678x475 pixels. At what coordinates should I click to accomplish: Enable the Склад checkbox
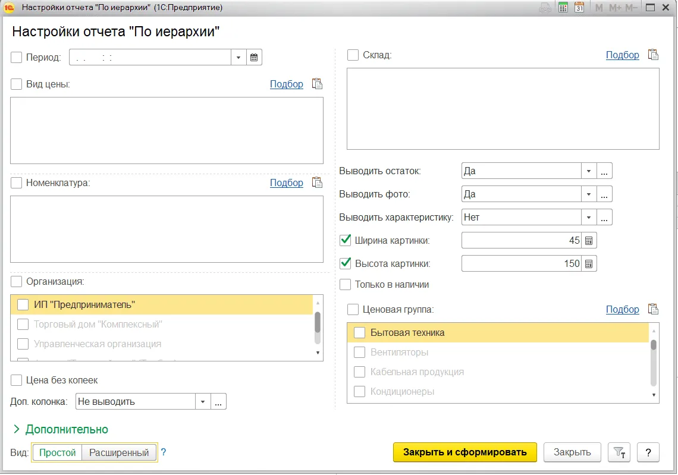click(x=353, y=55)
